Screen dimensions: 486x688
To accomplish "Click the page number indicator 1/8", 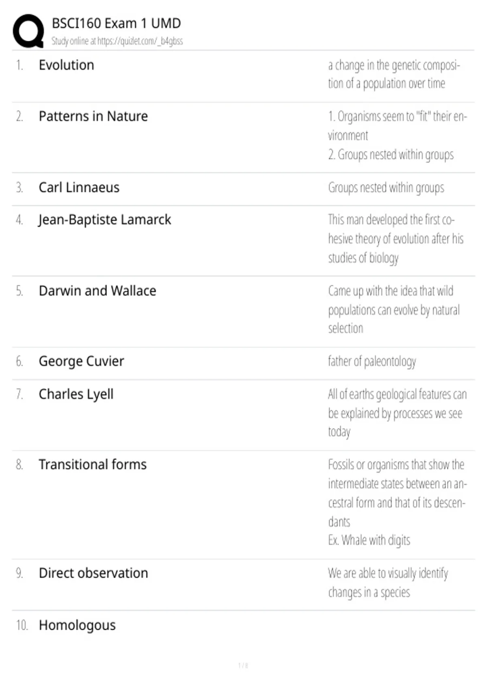I will [243, 665].
